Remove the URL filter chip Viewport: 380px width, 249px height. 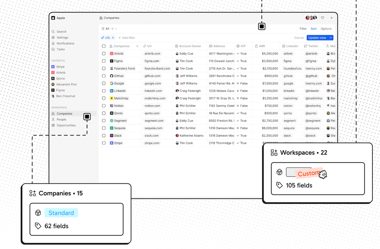pos(113,38)
